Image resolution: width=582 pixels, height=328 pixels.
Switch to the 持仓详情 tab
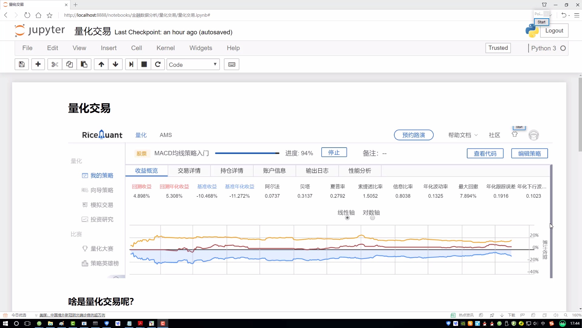point(232,171)
